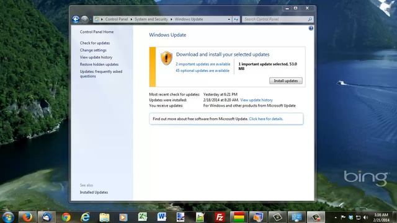Open Thunderbird from the taskbar

pyautogui.click(x=47, y=217)
